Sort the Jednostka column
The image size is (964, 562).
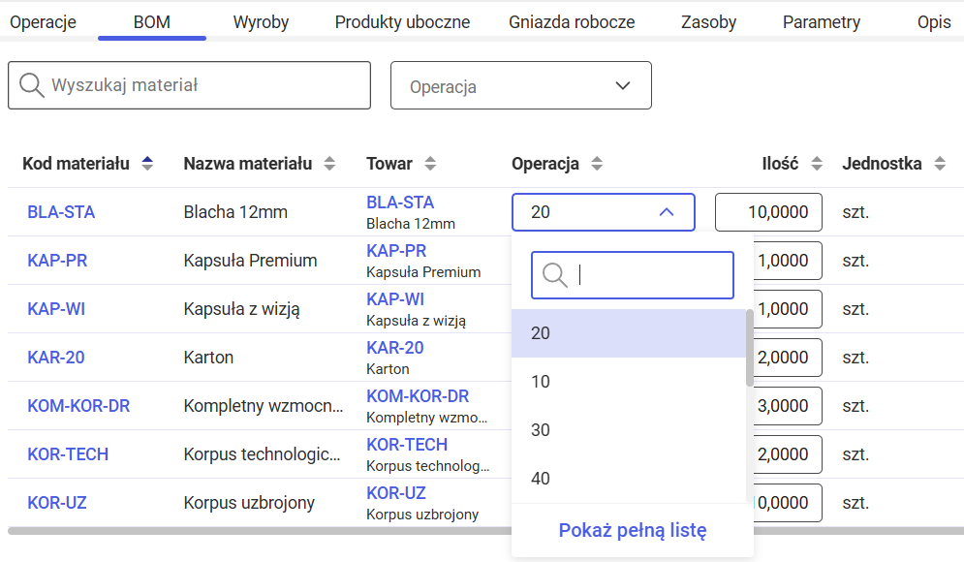tap(939, 163)
